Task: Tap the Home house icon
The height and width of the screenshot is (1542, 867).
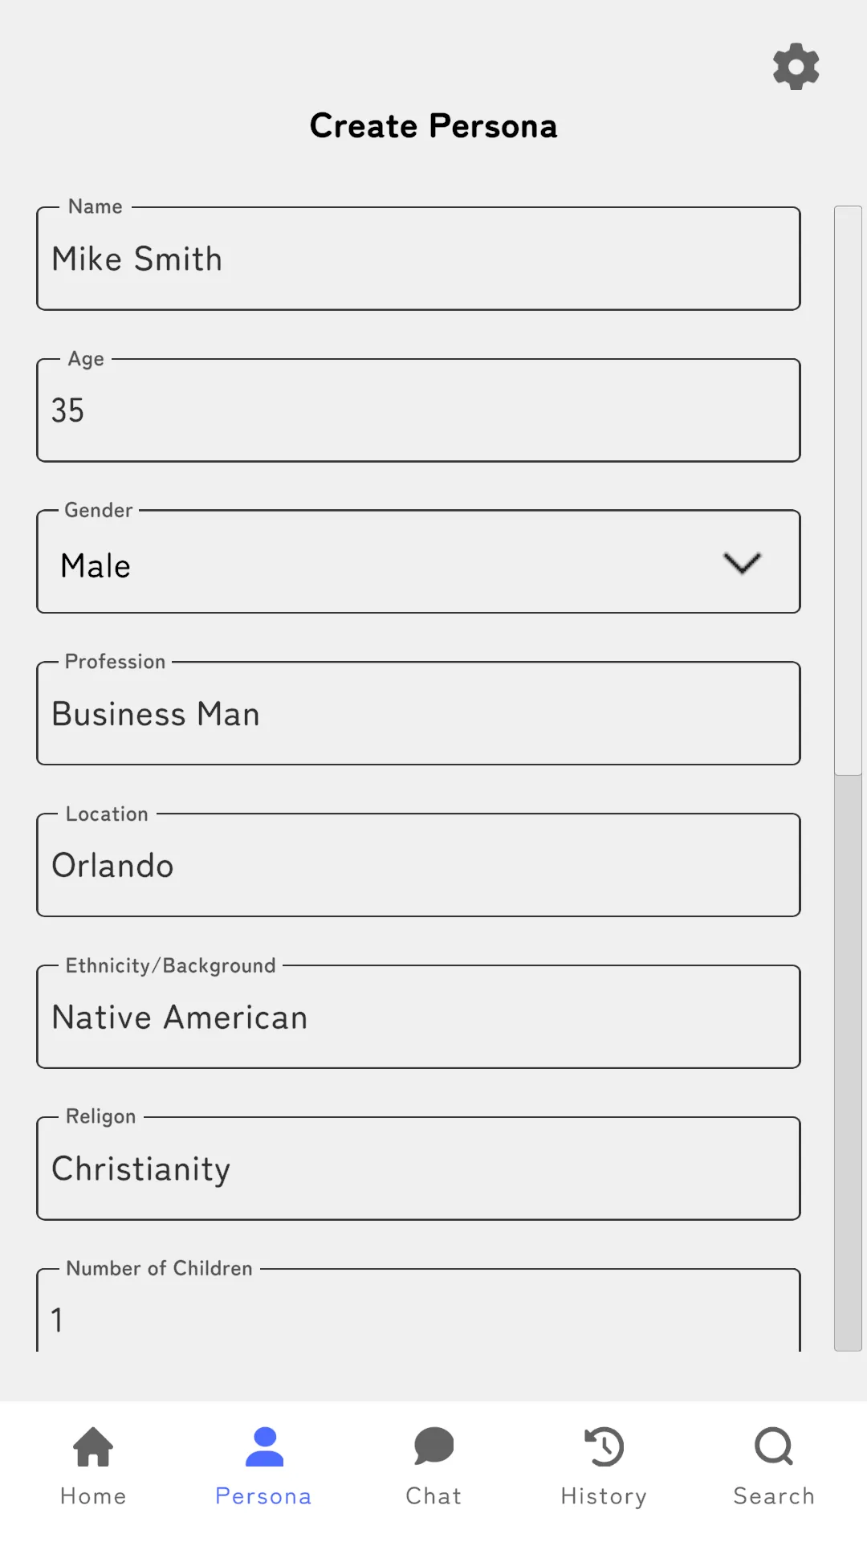Action: pos(93,1446)
